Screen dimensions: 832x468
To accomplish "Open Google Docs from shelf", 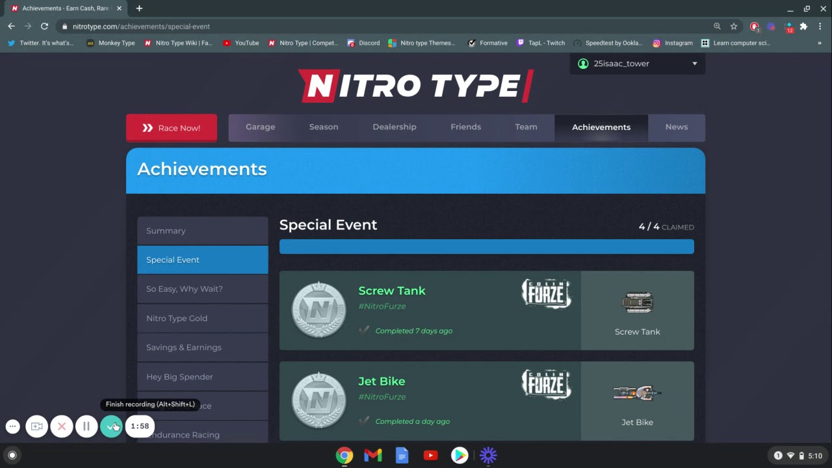I will coord(402,456).
